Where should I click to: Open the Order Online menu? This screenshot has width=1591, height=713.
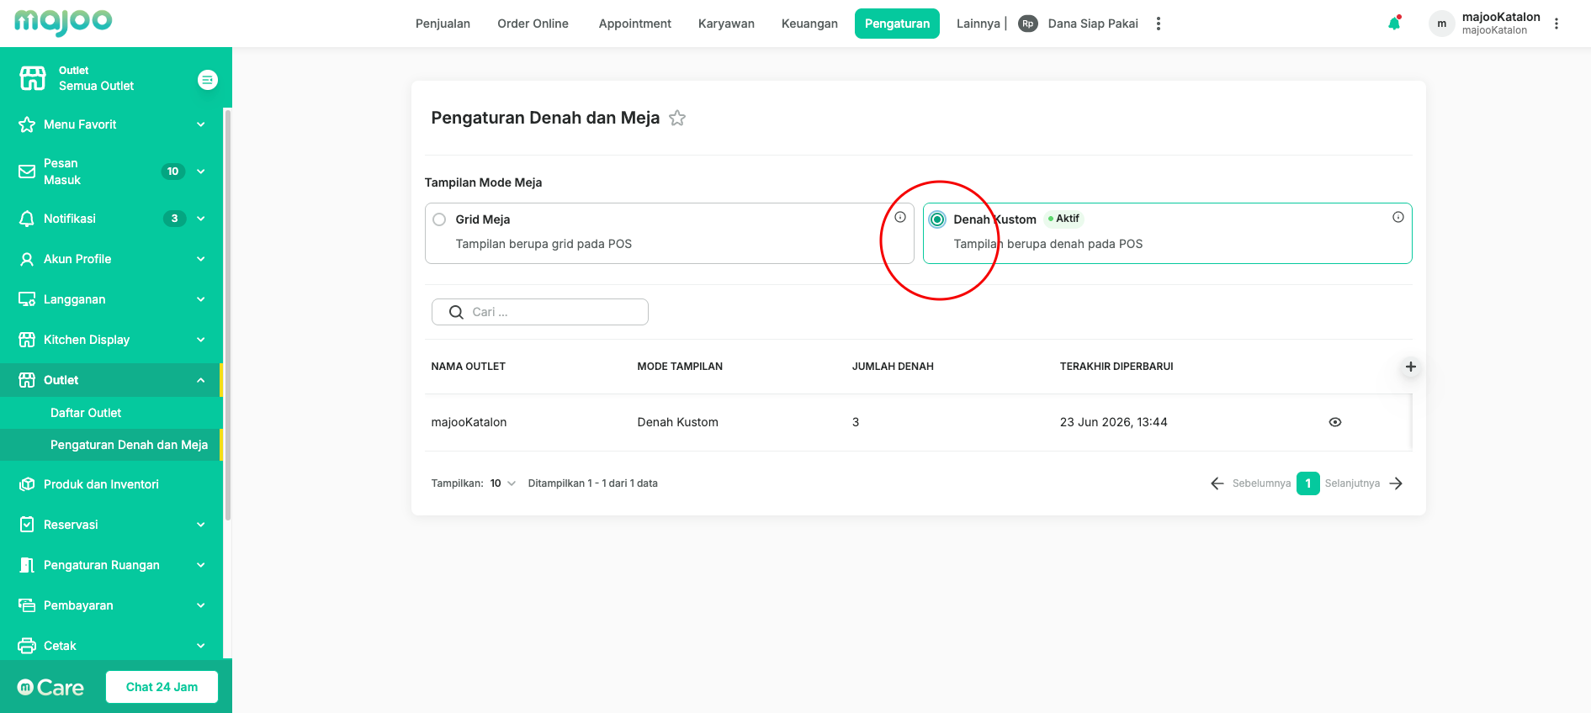click(x=533, y=24)
